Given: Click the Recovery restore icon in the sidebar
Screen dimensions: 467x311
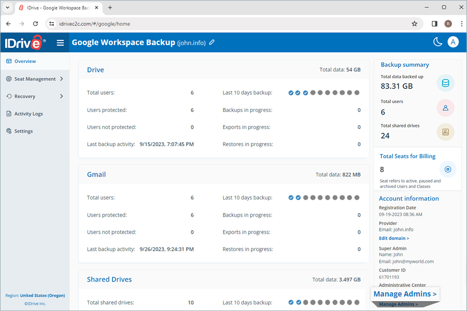Looking at the screenshot, I should click(x=9, y=96).
